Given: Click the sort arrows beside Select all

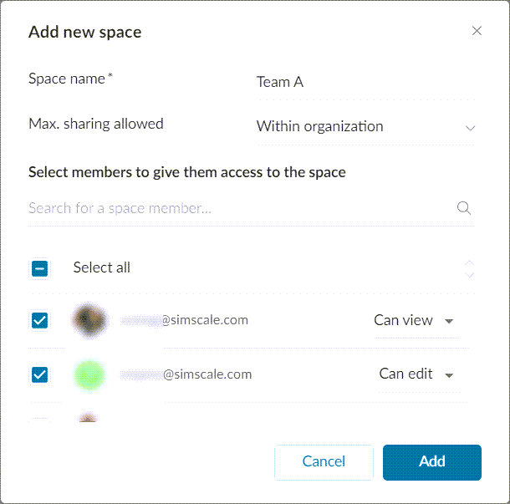Looking at the screenshot, I should [x=469, y=268].
